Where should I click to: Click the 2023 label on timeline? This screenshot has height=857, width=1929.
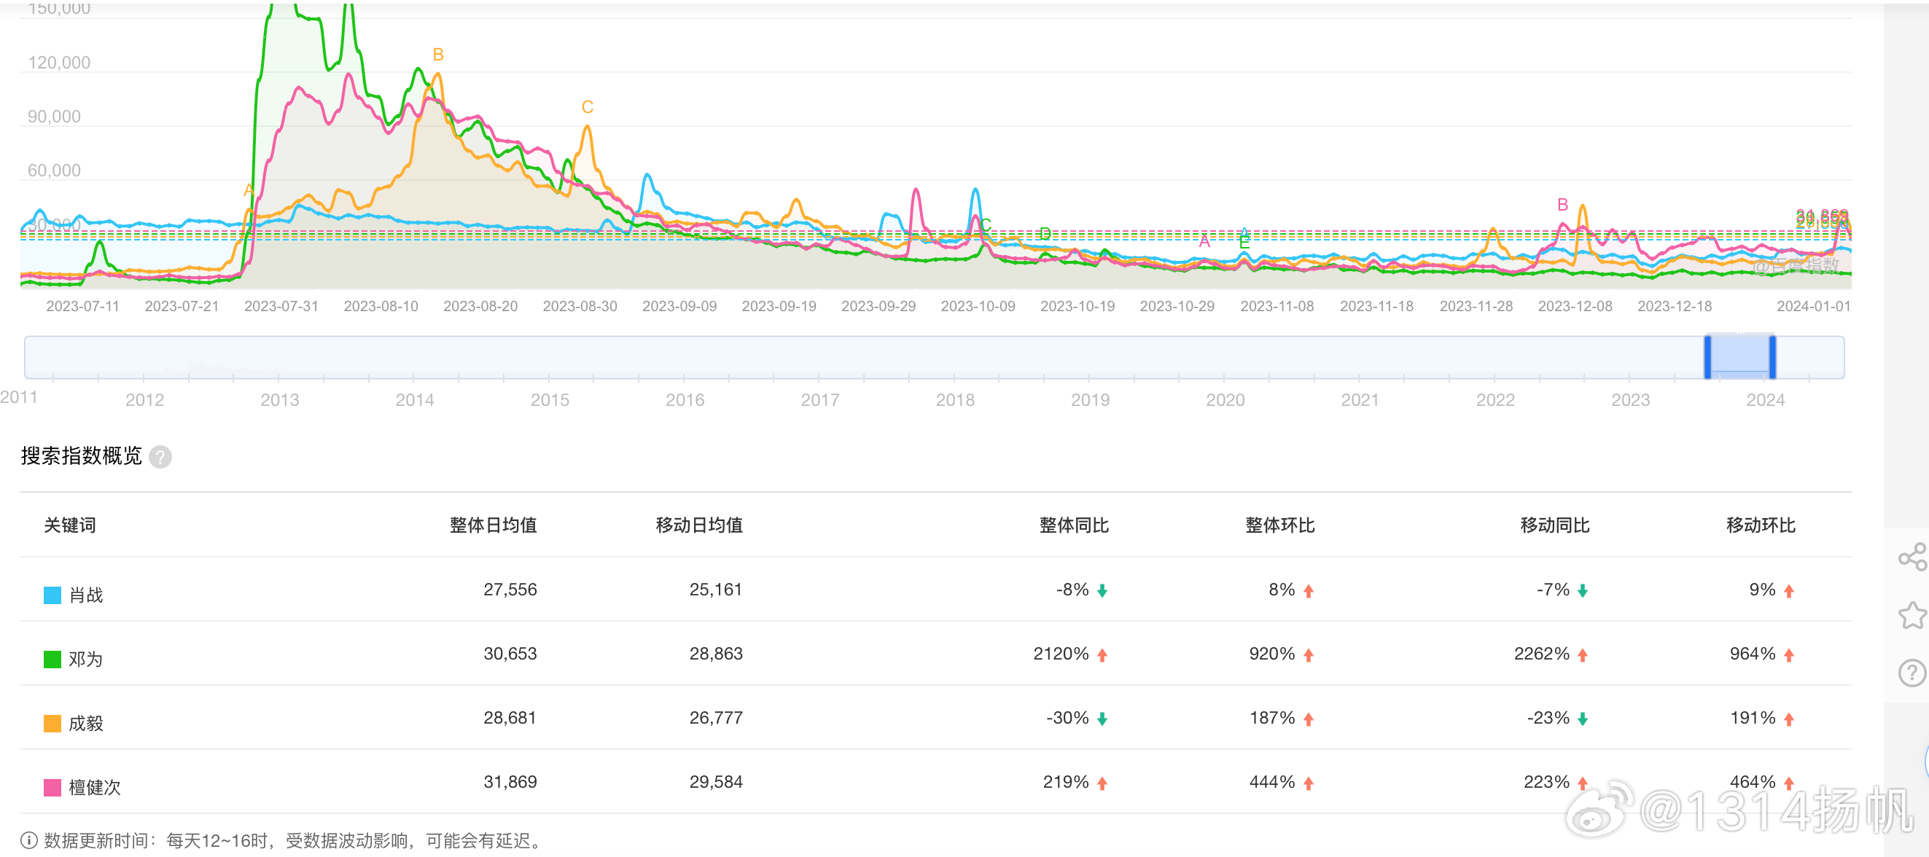click(1631, 399)
